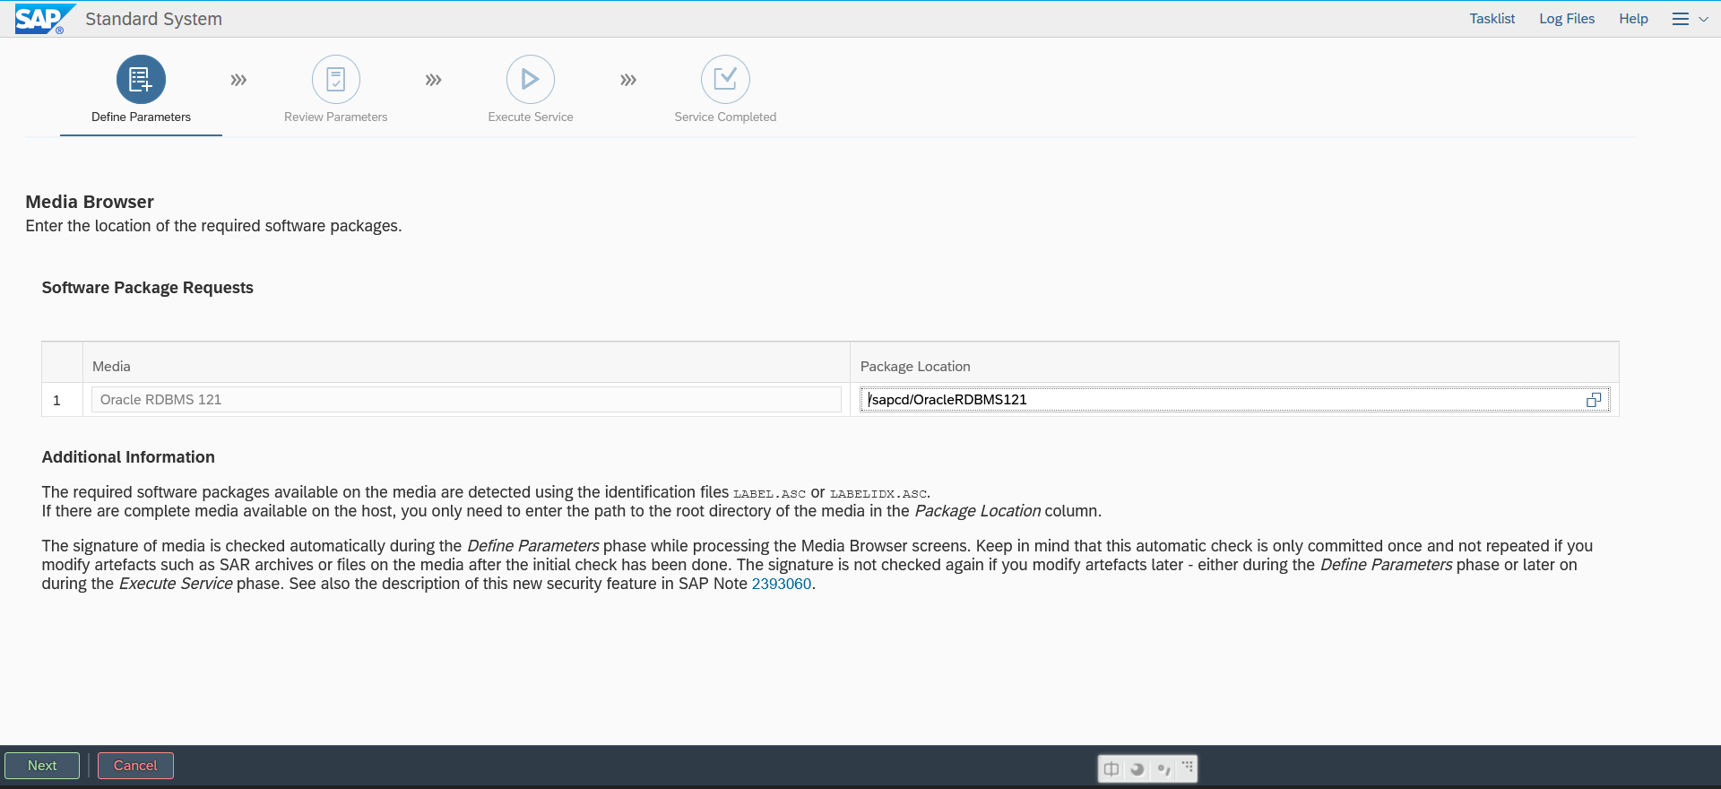Switch to the Define Parameters tab label
1721x789 pixels.
pyautogui.click(x=141, y=117)
